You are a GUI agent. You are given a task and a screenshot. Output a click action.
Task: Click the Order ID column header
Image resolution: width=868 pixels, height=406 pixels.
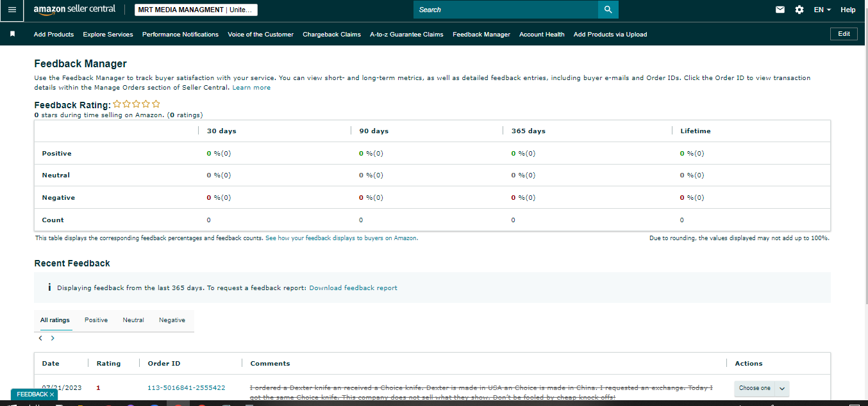click(x=164, y=364)
